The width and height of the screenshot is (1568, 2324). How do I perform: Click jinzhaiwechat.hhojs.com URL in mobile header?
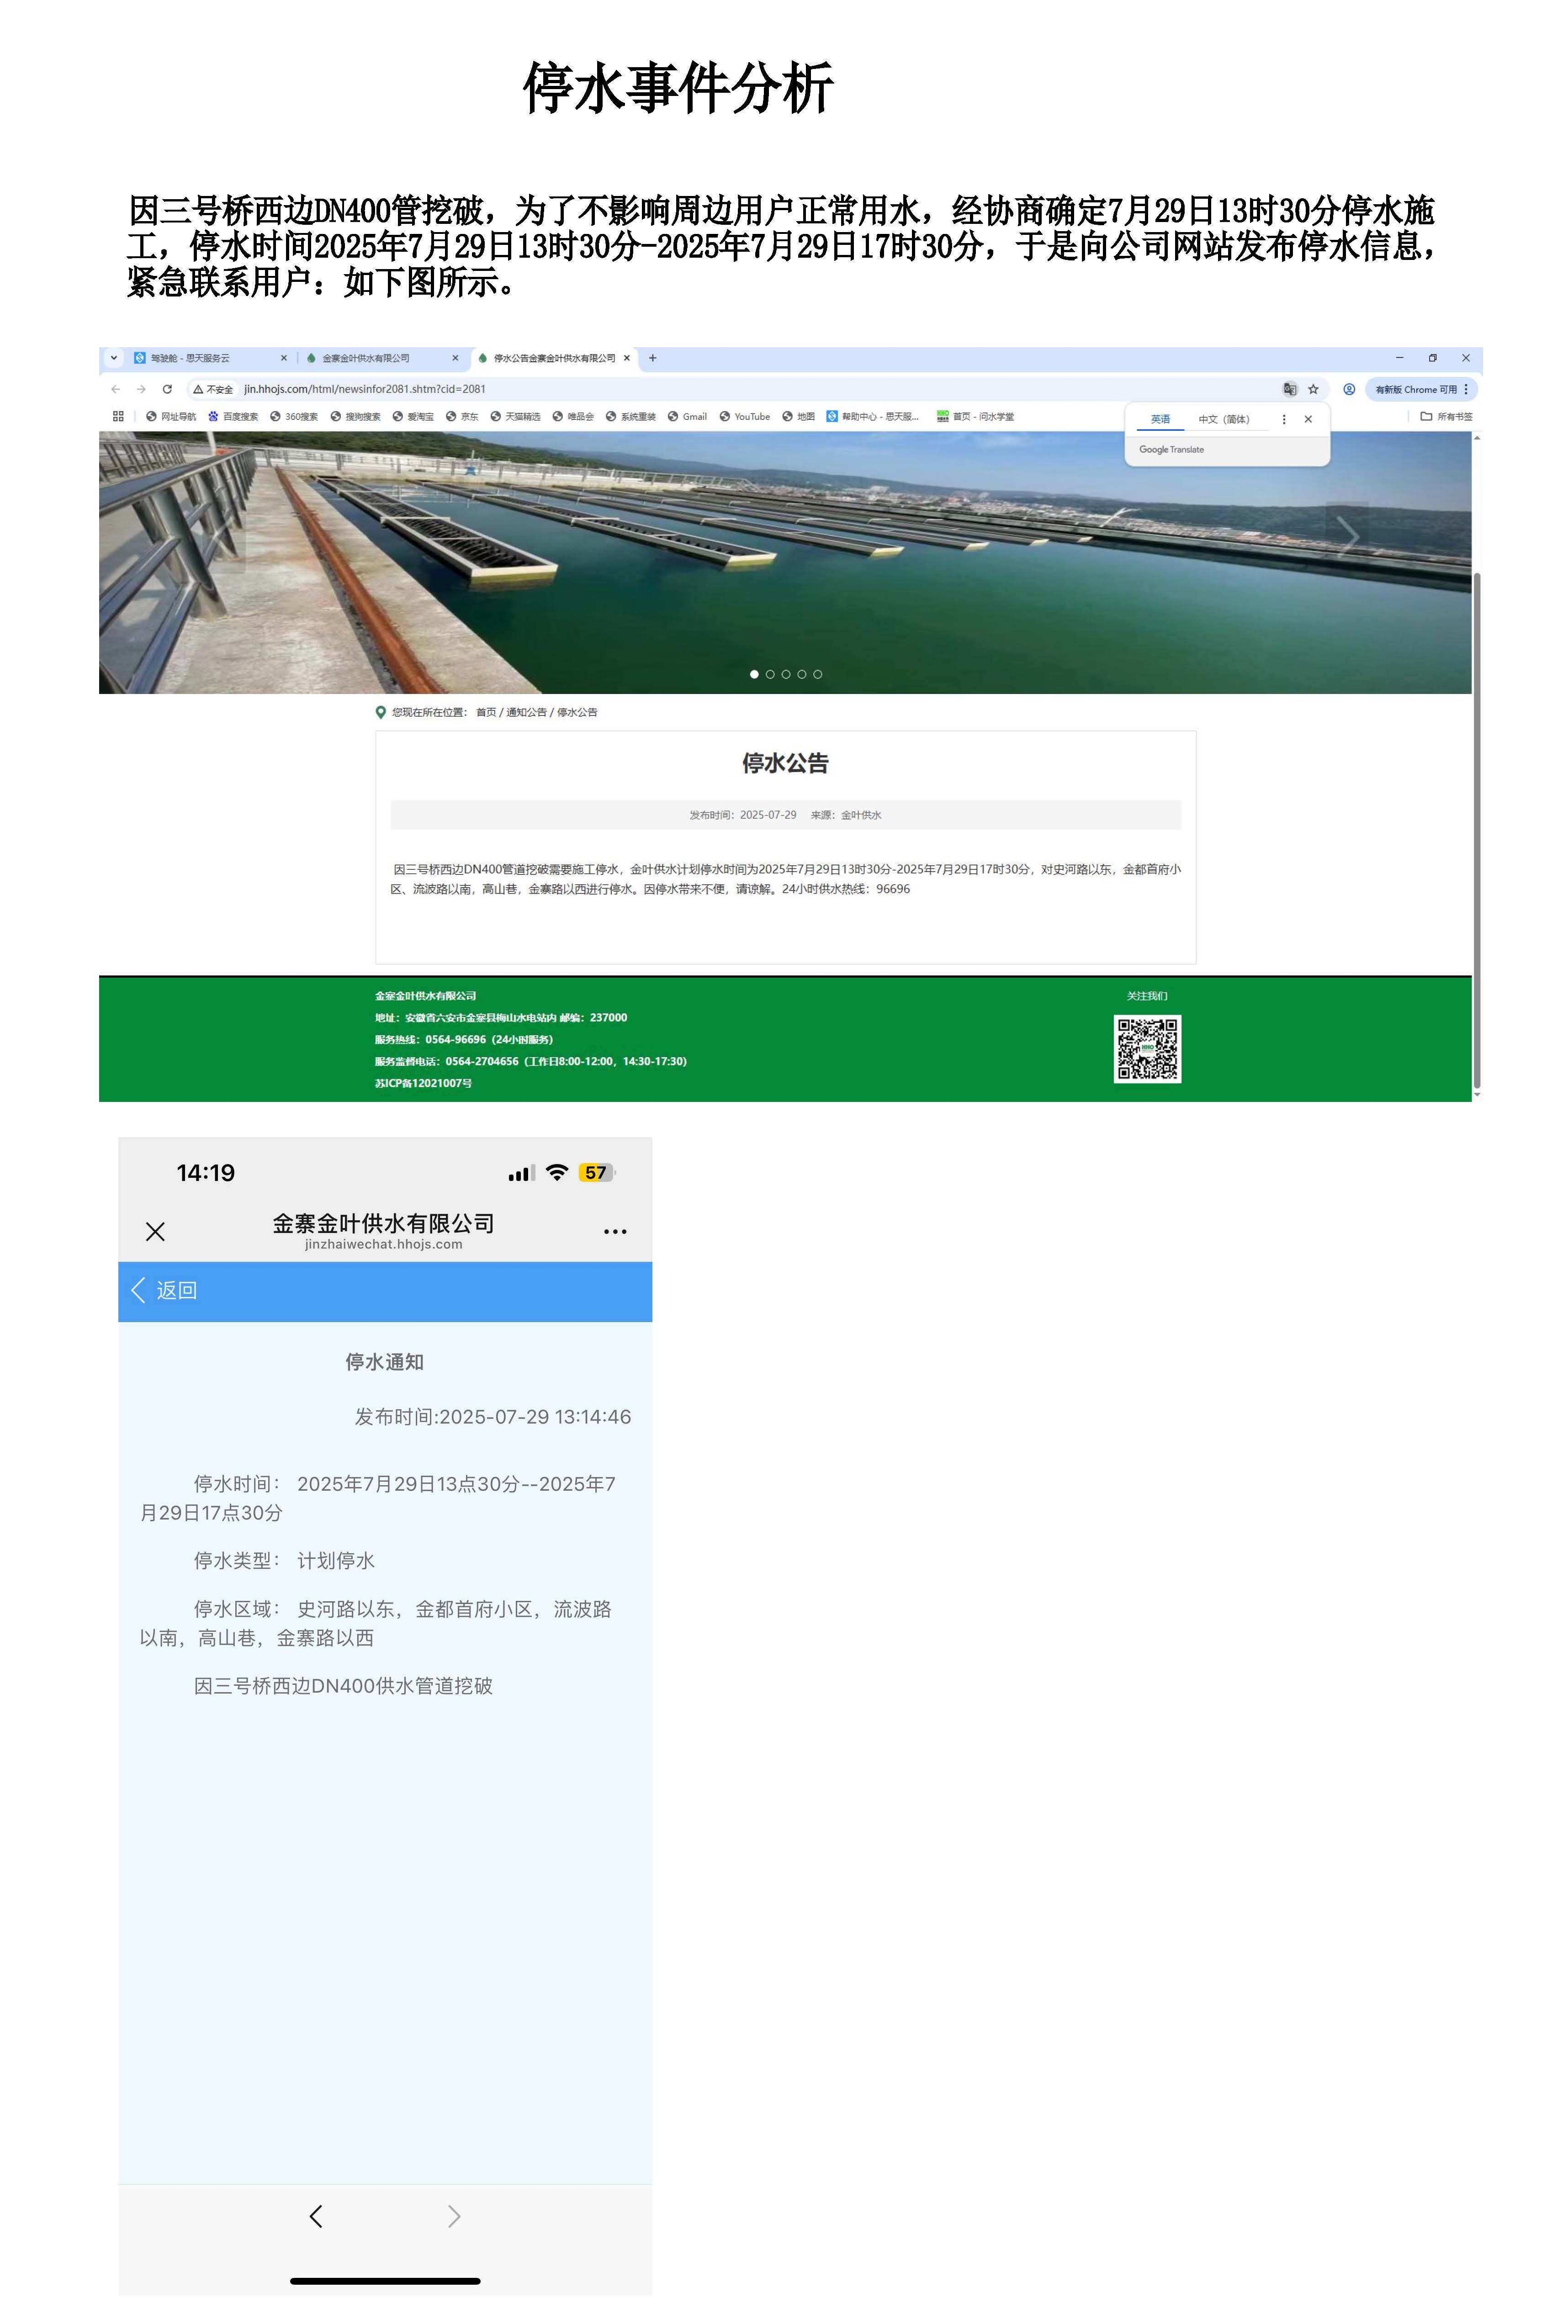(x=384, y=1244)
